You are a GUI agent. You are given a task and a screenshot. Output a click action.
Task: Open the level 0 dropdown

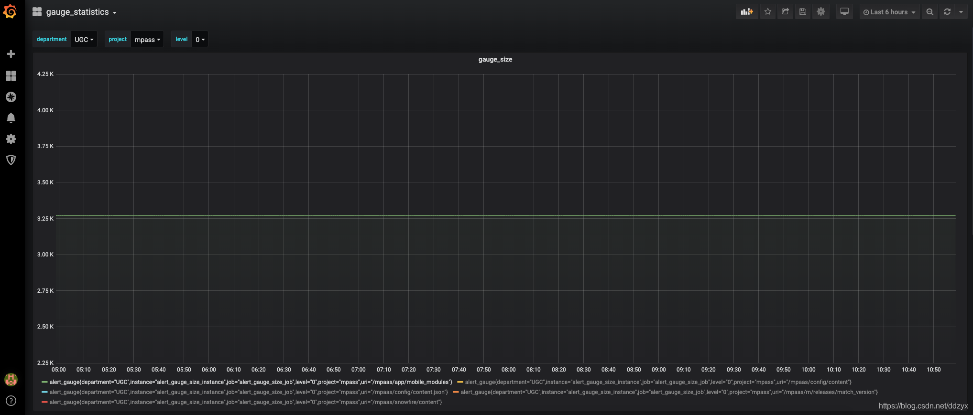coord(200,40)
